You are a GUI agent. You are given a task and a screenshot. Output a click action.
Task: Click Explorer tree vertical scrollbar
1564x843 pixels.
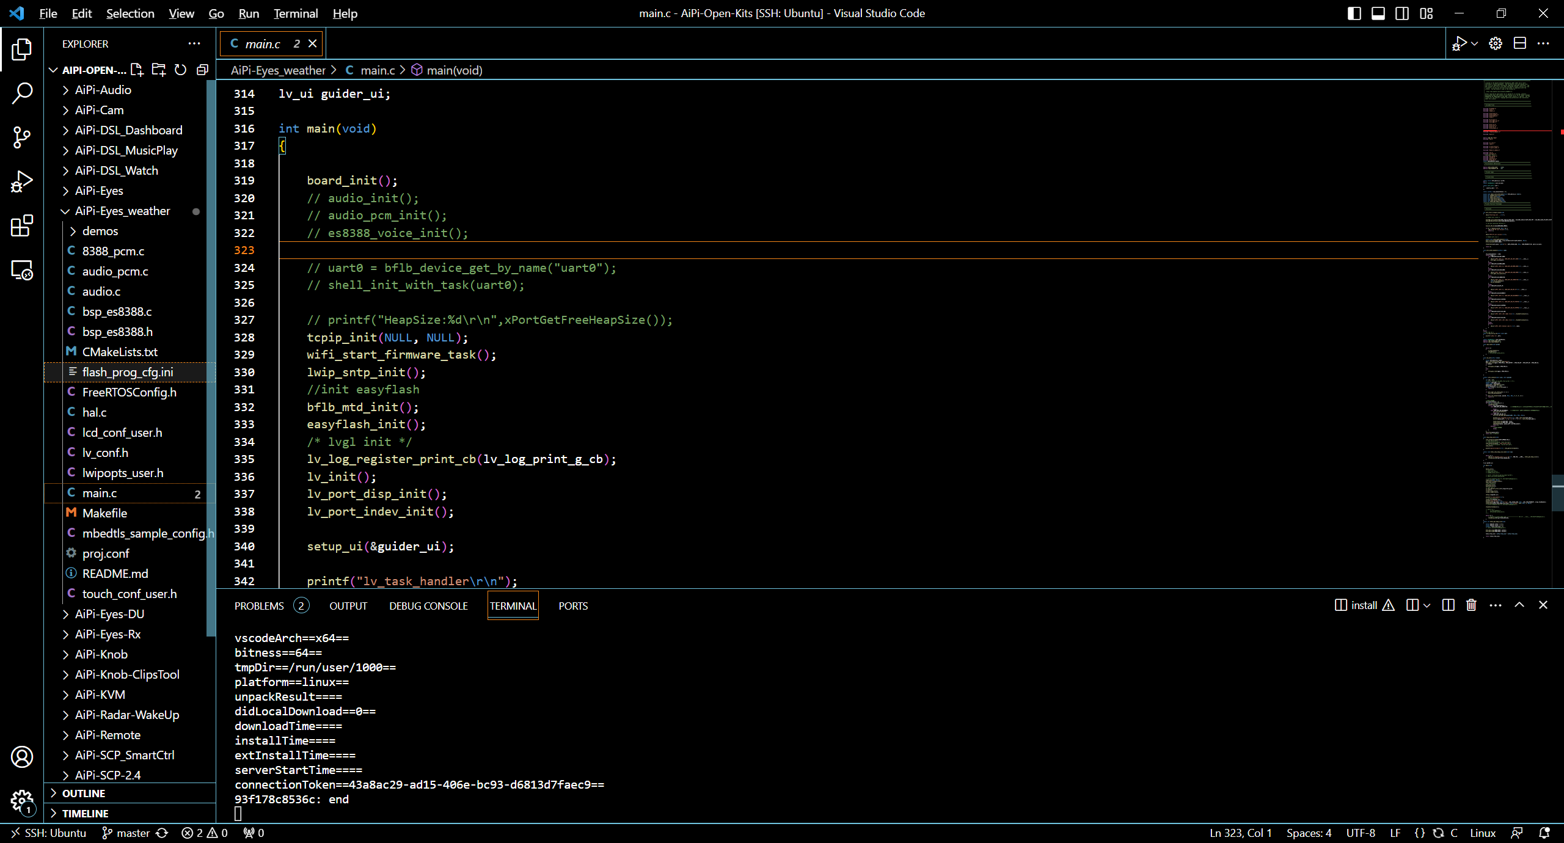211,357
